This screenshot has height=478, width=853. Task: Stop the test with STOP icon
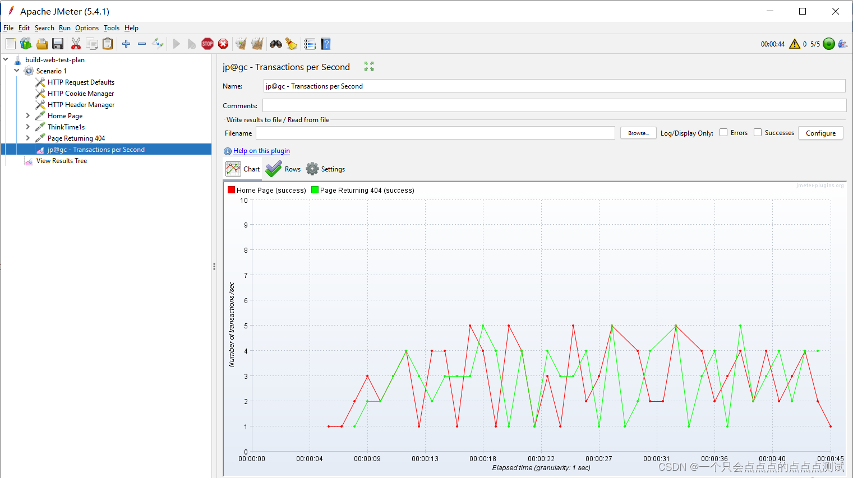tap(208, 44)
